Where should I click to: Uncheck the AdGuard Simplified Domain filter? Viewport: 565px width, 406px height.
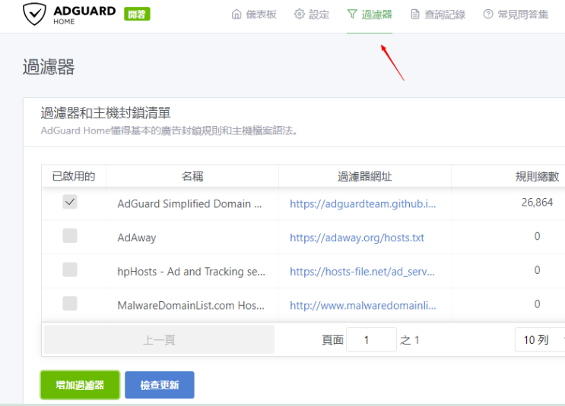pyautogui.click(x=70, y=202)
